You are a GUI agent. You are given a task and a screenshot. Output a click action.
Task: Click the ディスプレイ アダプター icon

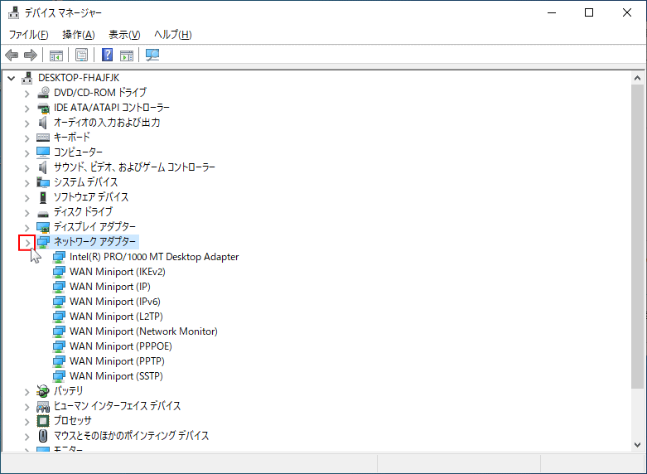tap(43, 227)
